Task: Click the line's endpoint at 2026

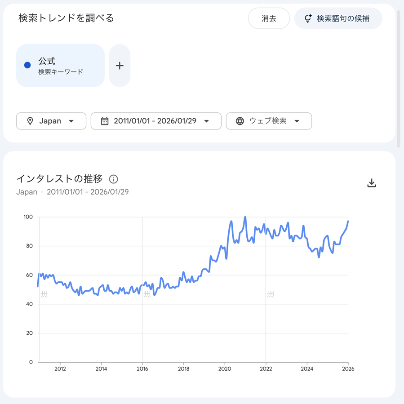Action: (x=348, y=221)
